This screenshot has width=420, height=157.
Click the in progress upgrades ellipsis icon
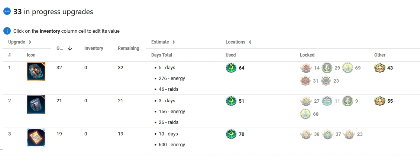tap(7, 12)
